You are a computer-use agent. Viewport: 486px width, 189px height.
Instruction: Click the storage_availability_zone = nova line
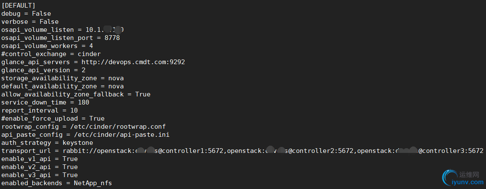click(x=63, y=78)
